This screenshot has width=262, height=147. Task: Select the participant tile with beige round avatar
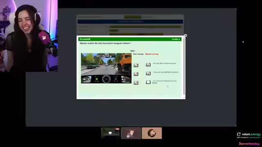point(152,133)
